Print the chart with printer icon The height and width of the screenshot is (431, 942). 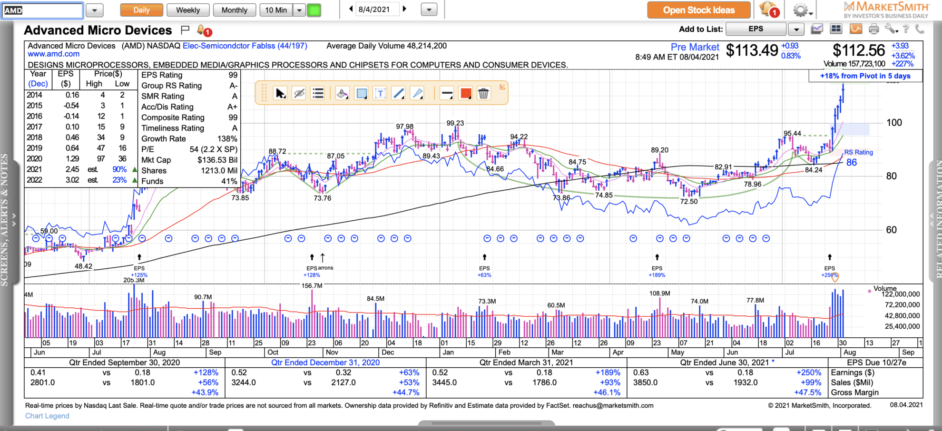[874, 29]
